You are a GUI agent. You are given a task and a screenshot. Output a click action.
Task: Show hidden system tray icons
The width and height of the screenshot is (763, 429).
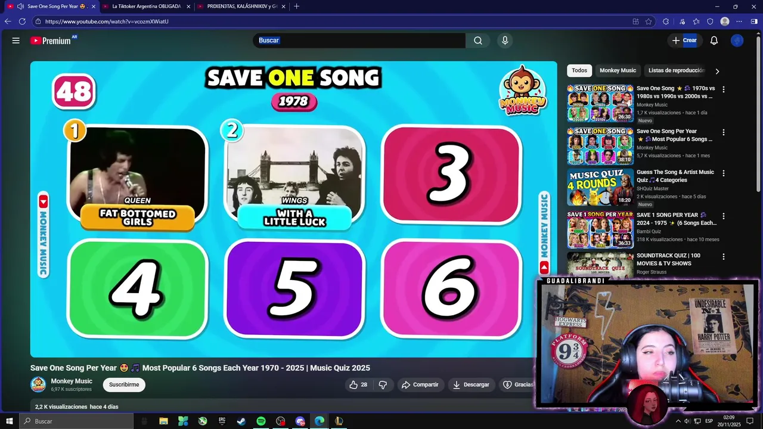(678, 421)
